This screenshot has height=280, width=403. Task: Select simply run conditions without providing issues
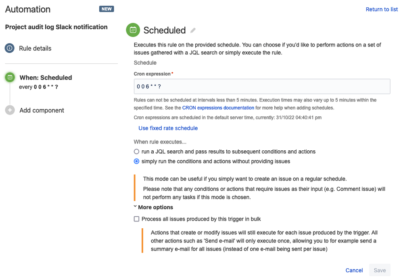pos(136,161)
